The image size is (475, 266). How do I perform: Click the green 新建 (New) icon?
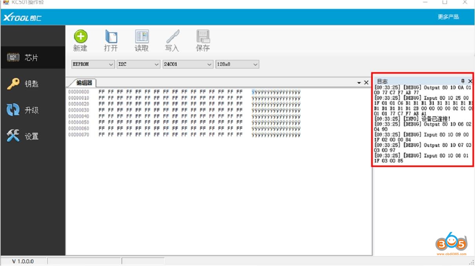pos(80,37)
